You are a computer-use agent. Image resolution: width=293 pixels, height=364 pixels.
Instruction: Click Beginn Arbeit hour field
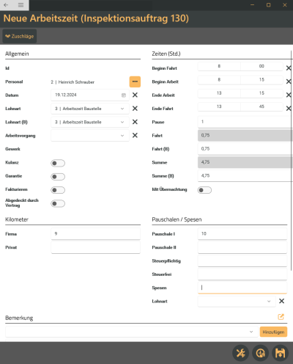pos(219,80)
